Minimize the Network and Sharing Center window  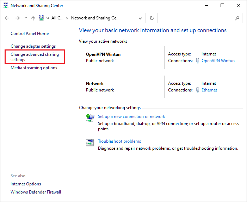click(206, 5)
